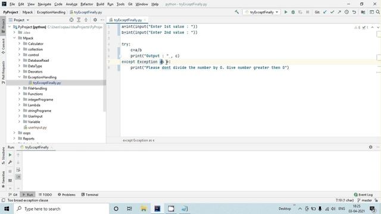Image resolution: width=381 pixels, height=214 pixels.
Task: Click the Git commit checkmark icon
Action: pos(332,12)
